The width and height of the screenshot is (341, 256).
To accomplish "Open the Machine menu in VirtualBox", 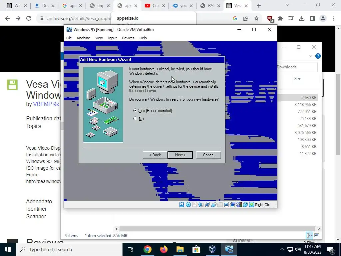I will 83,38.
